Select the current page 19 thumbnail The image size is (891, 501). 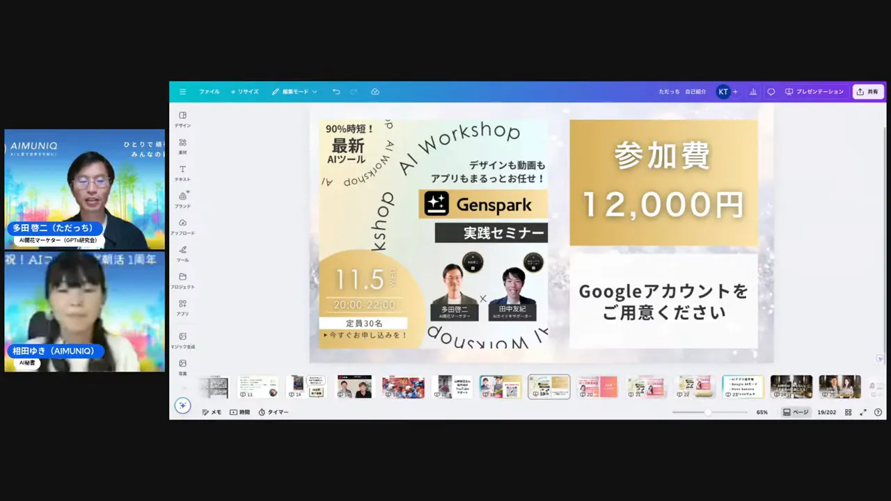549,387
